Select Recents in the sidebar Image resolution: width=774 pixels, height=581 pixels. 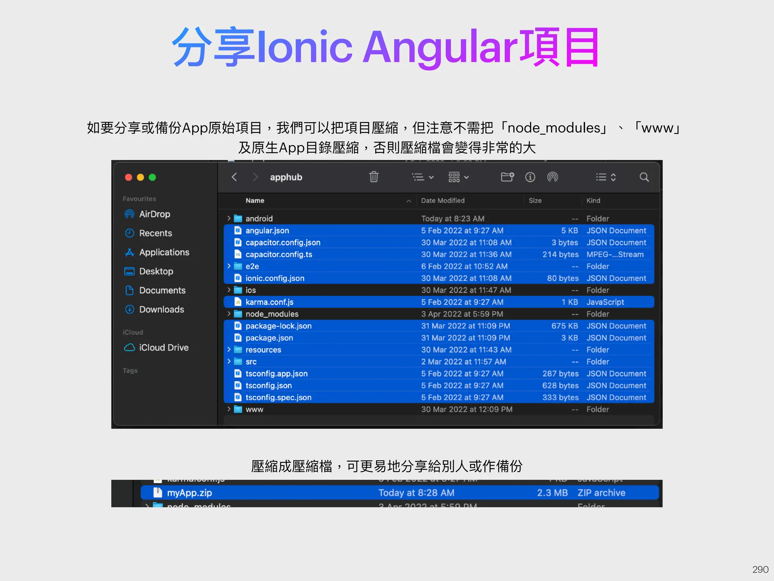(149, 233)
